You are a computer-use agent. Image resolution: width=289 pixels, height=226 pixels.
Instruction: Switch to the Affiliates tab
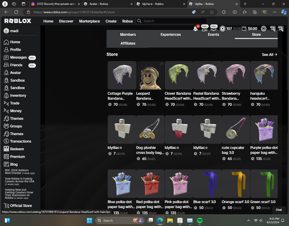[x=128, y=43]
